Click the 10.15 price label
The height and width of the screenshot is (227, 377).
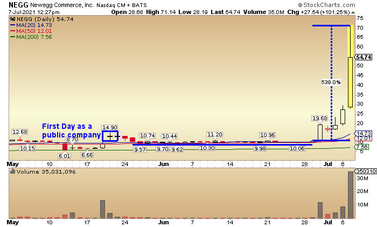click(x=27, y=148)
